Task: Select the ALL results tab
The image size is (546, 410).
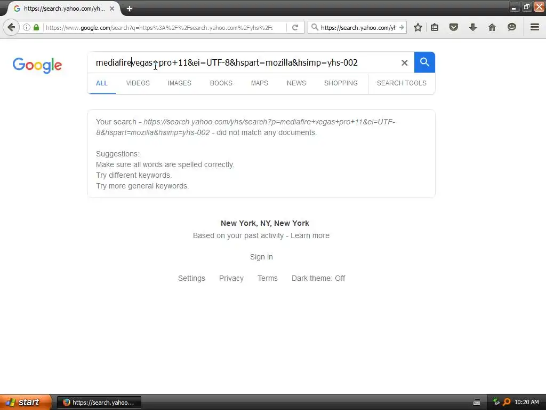Action: [x=102, y=83]
